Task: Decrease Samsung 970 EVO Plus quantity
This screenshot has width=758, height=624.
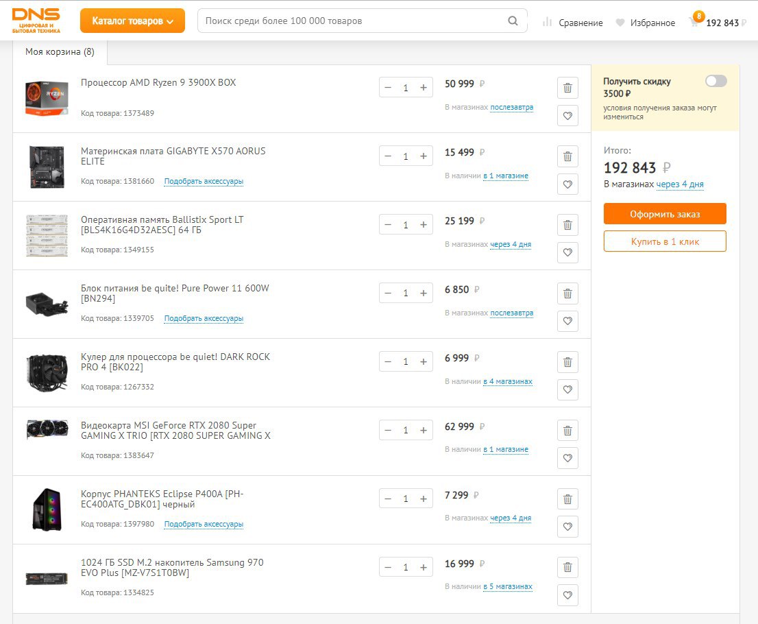Action: click(x=388, y=567)
